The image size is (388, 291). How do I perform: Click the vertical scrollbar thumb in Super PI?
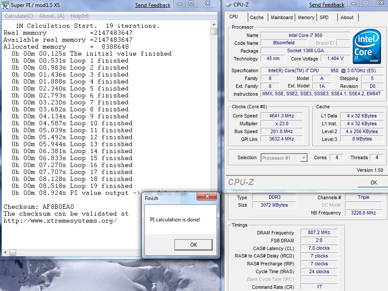(214, 32)
